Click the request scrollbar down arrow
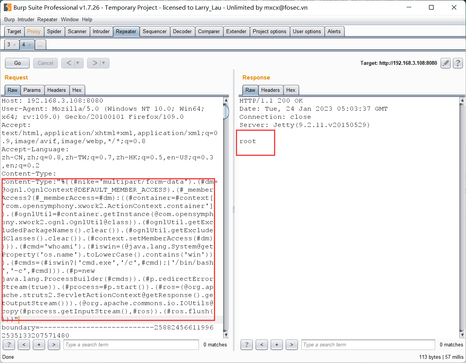The width and height of the screenshot is (466, 363). pyautogui.click(x=226, y=335)
